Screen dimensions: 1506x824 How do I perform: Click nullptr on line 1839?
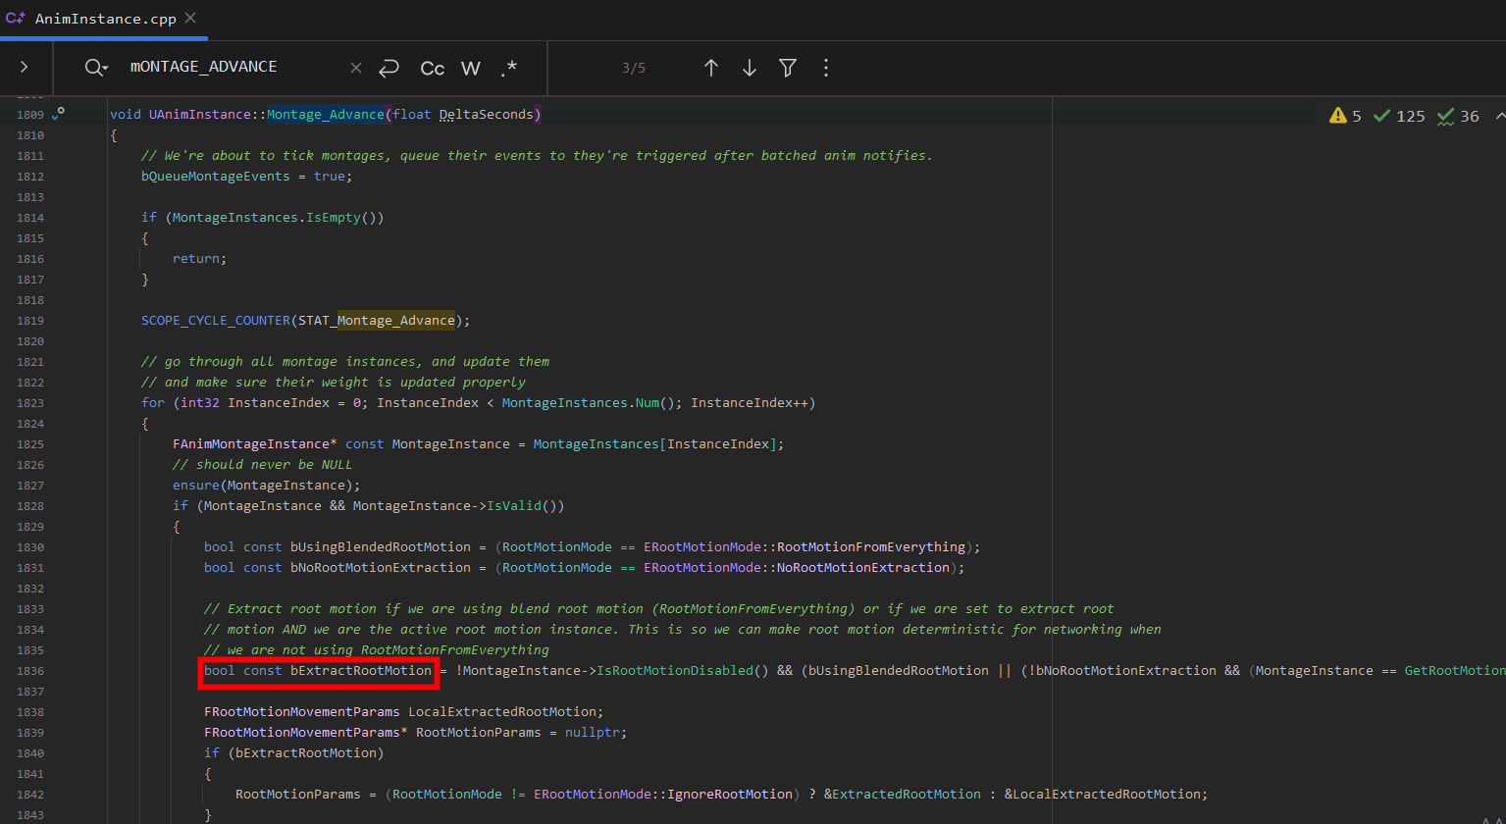593,733
